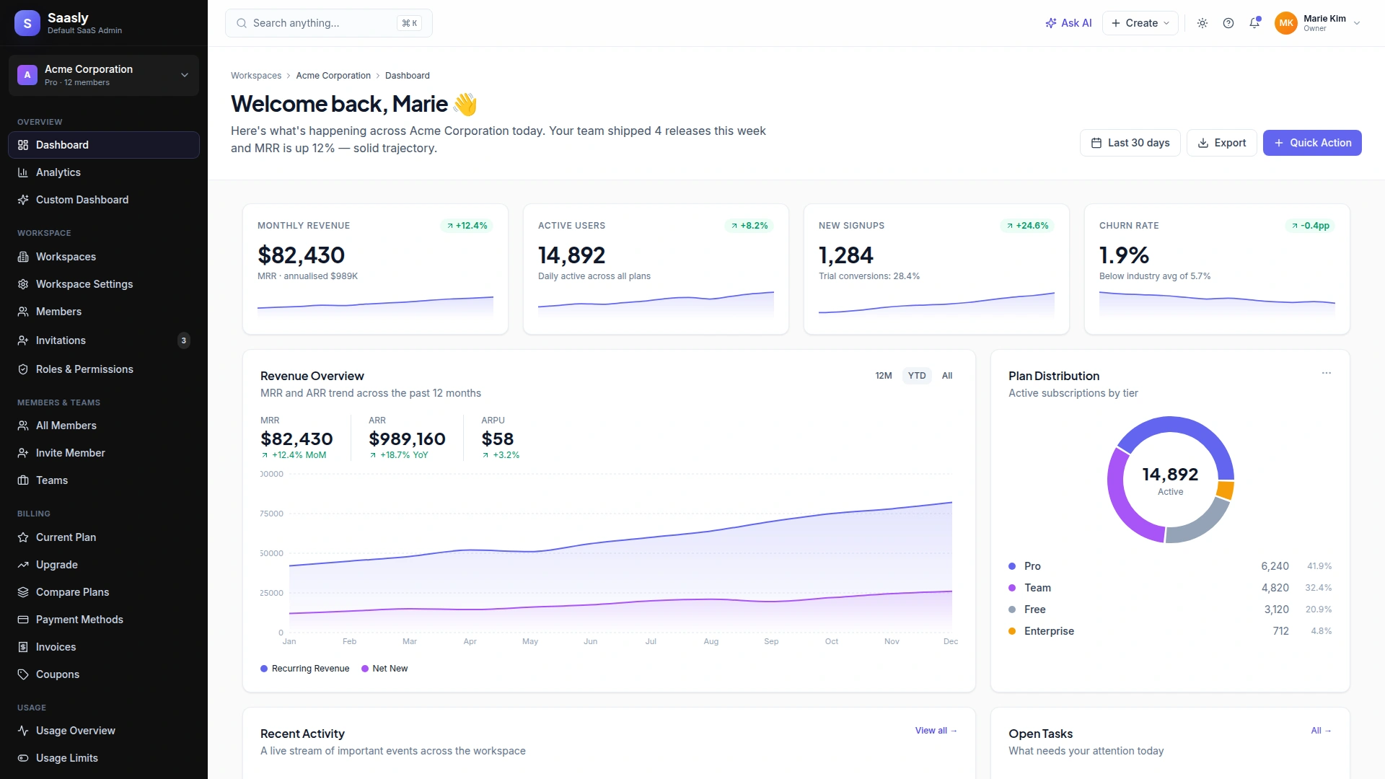
Task: Expand the Marie Kim user menu chevron
Action: (1357, 23)
